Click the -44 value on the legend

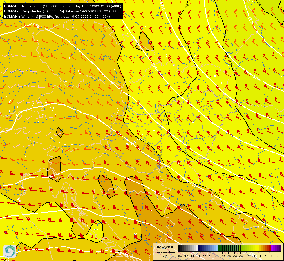point(192,256)
